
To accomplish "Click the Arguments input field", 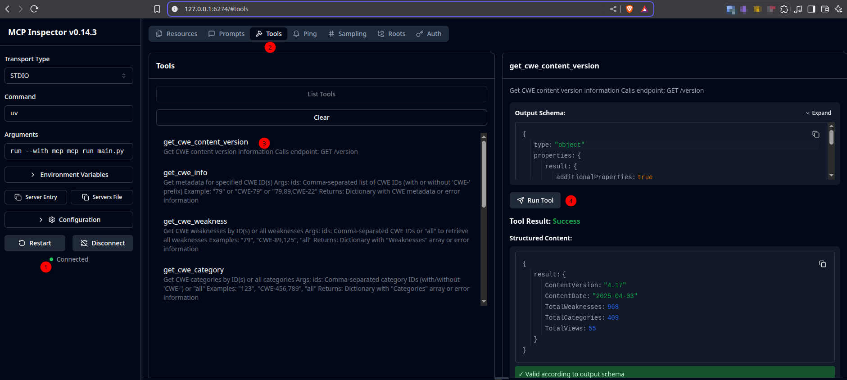I will pyautogui.click(x=69, y=151).
